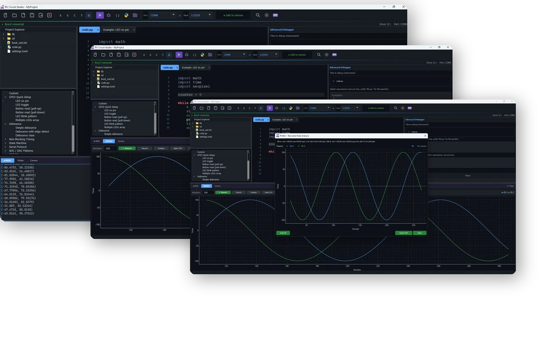Viewport: 543px width, 362px height.
Task: Open the folder icon in back window toolbar
Action: click(14, 15)
